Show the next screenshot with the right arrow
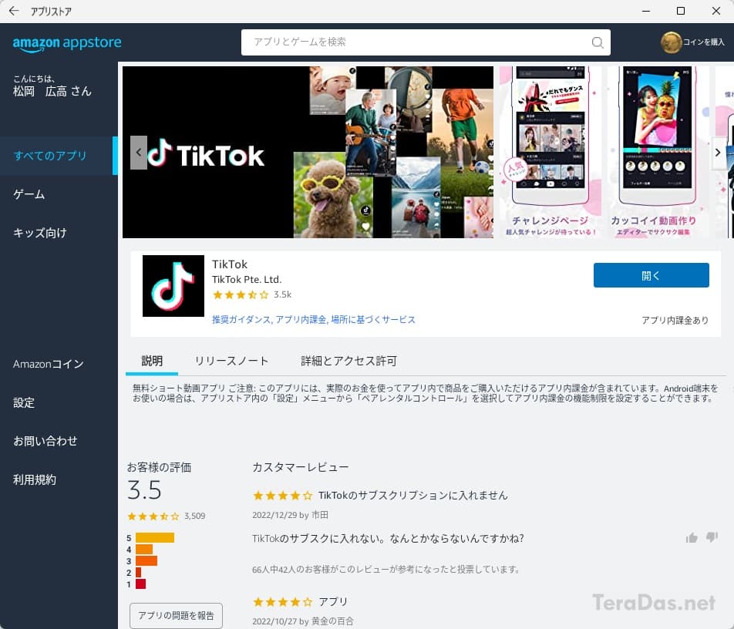734x629 pixels. 718,153
